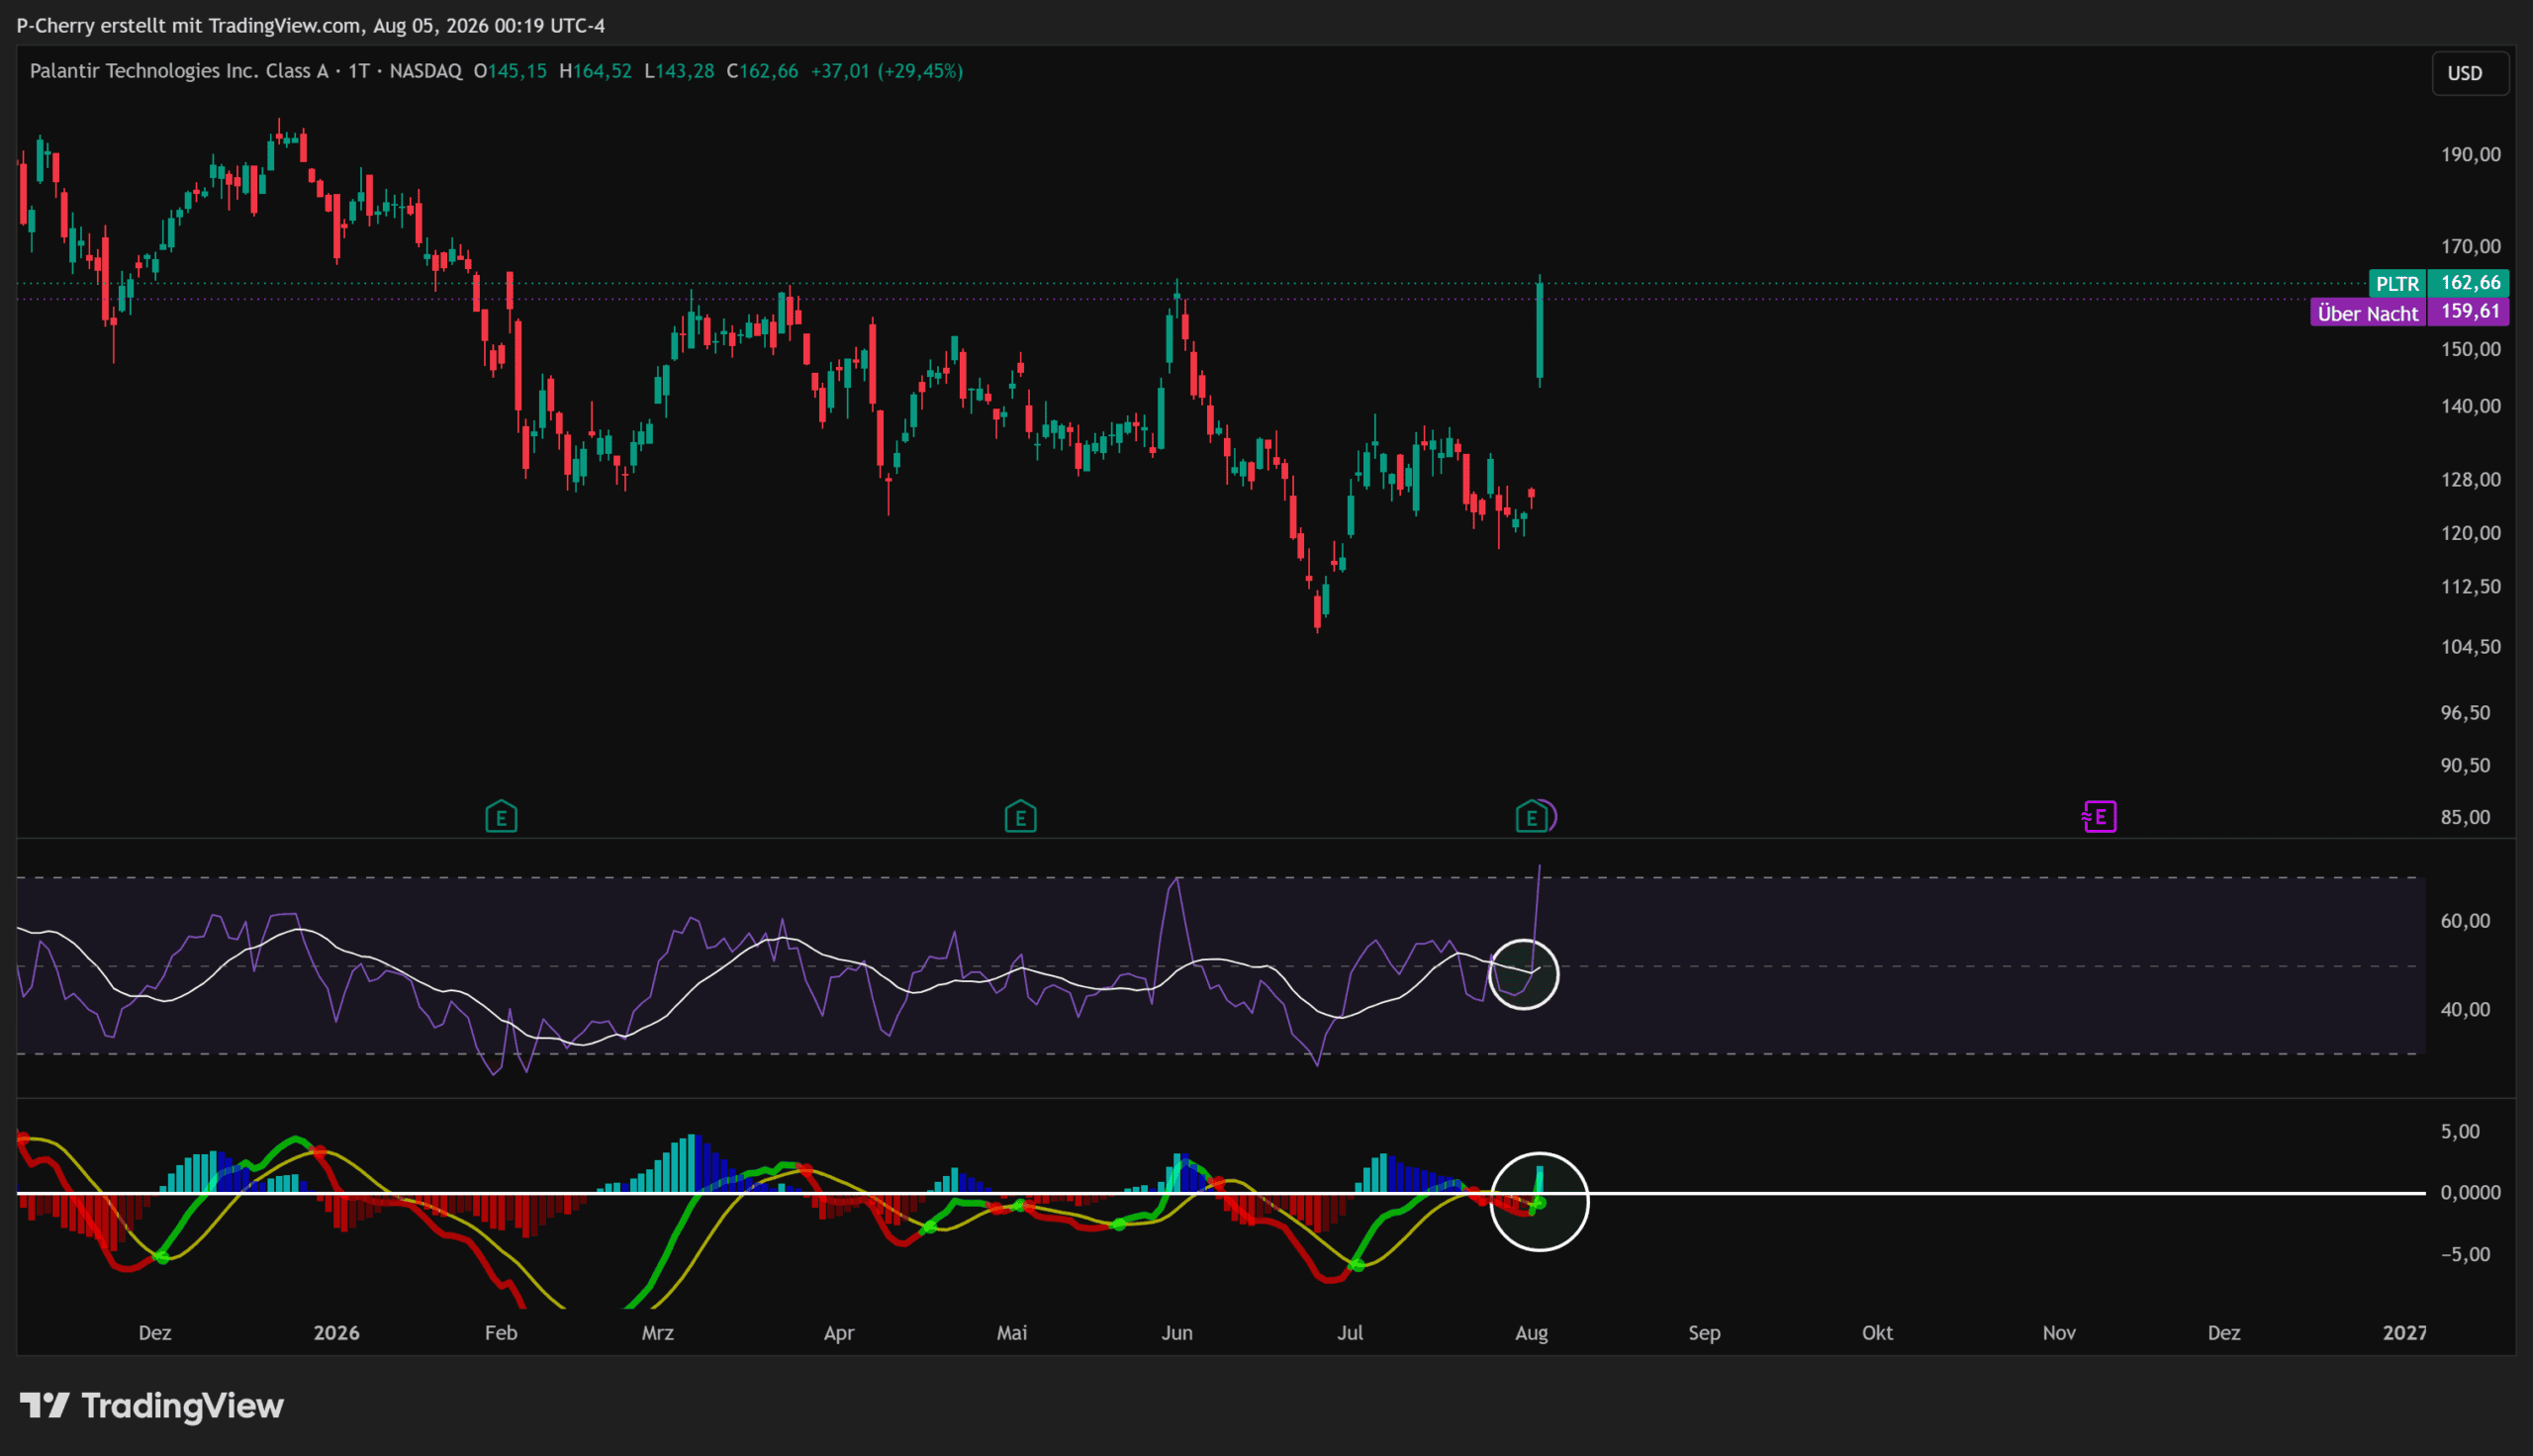Click the February earnings E marker
Viewport: 2533px width, 1456px height.
coord(501,817)
